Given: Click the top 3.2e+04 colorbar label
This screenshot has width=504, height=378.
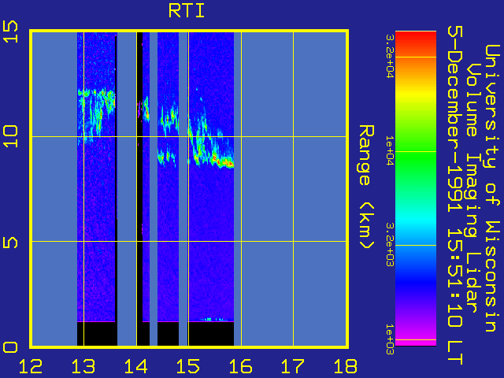Looking at the screenshot, I should pyautogui.click(x=390, y=57).
